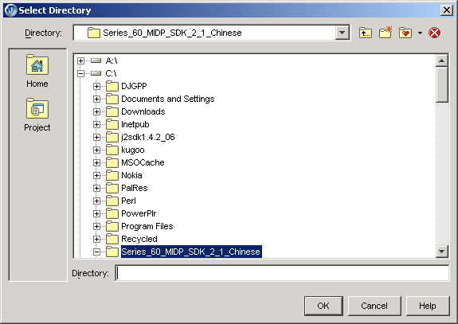458x324 pixels.
Task: Go to Home directory shortcut
Action: click(37, 71)
